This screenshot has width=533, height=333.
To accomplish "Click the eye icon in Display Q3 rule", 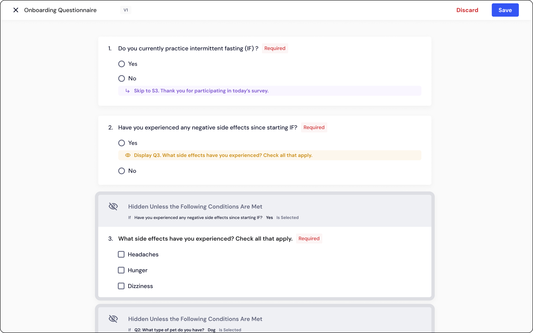I will point(128,155).
